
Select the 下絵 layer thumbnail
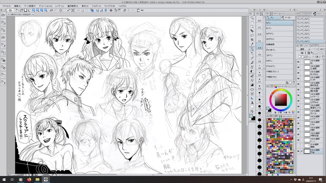pyautogui.click(x=307, y=151)
